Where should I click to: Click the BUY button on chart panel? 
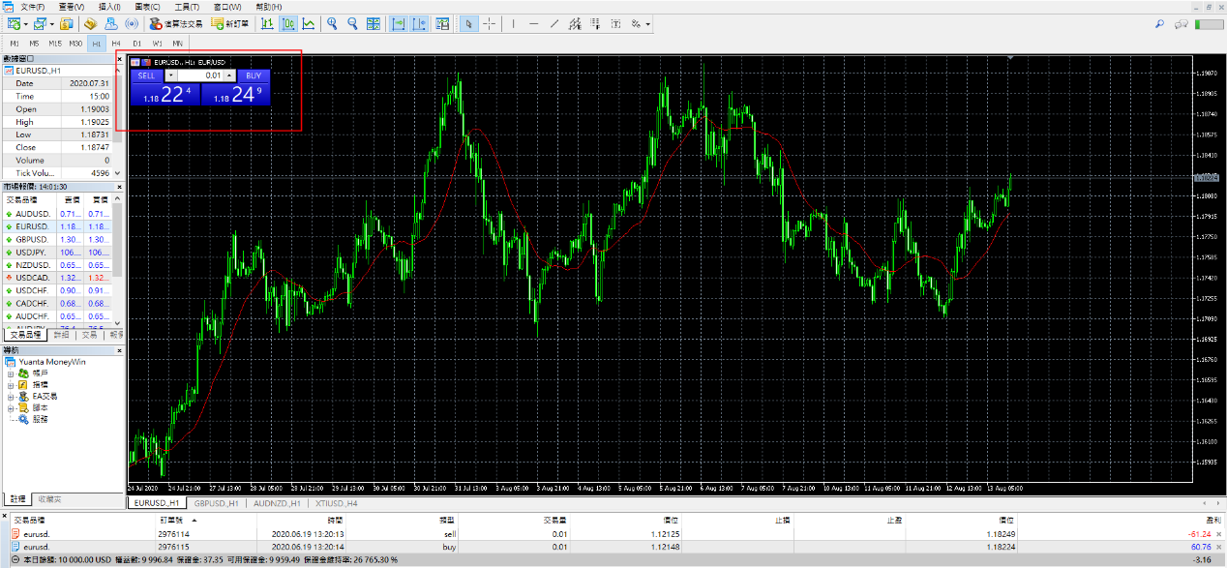click(253, 75)
